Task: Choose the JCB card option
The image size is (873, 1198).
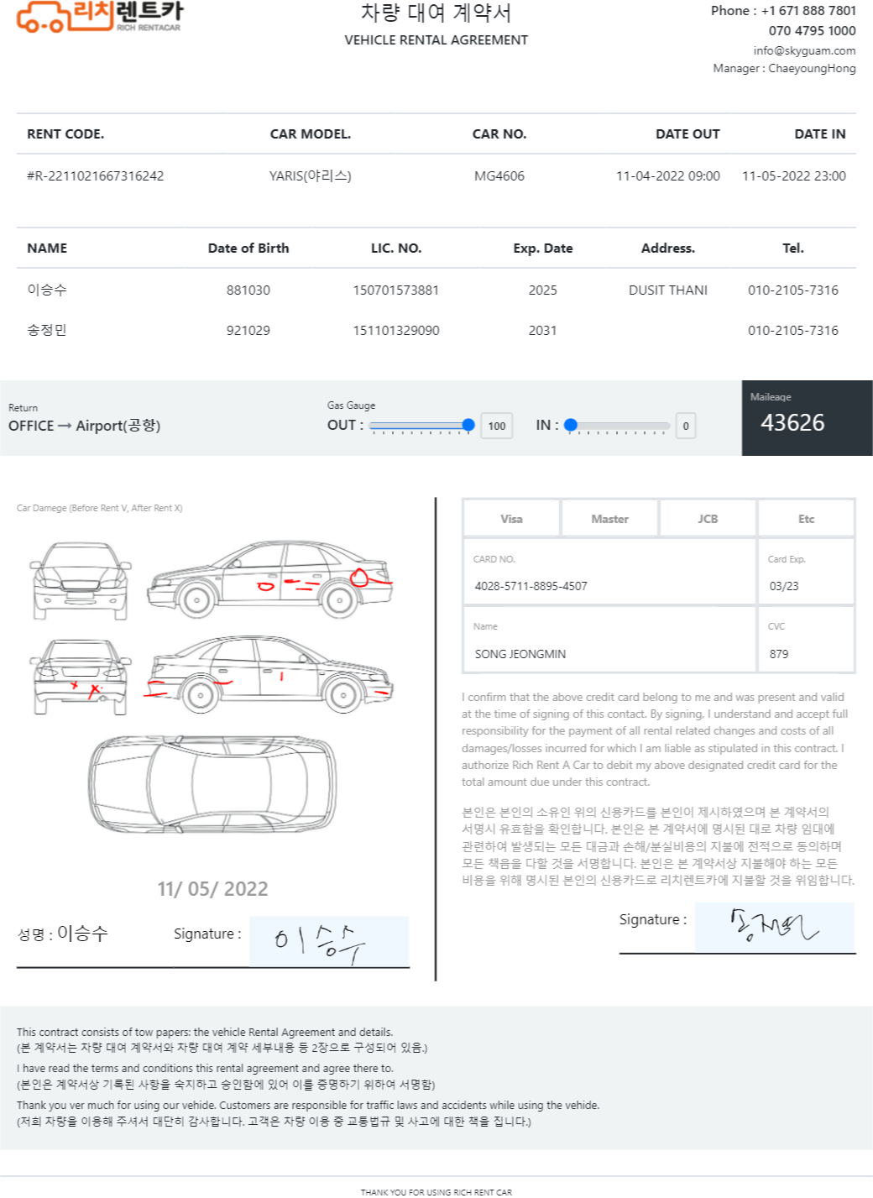Action: (x=708, y=519)
